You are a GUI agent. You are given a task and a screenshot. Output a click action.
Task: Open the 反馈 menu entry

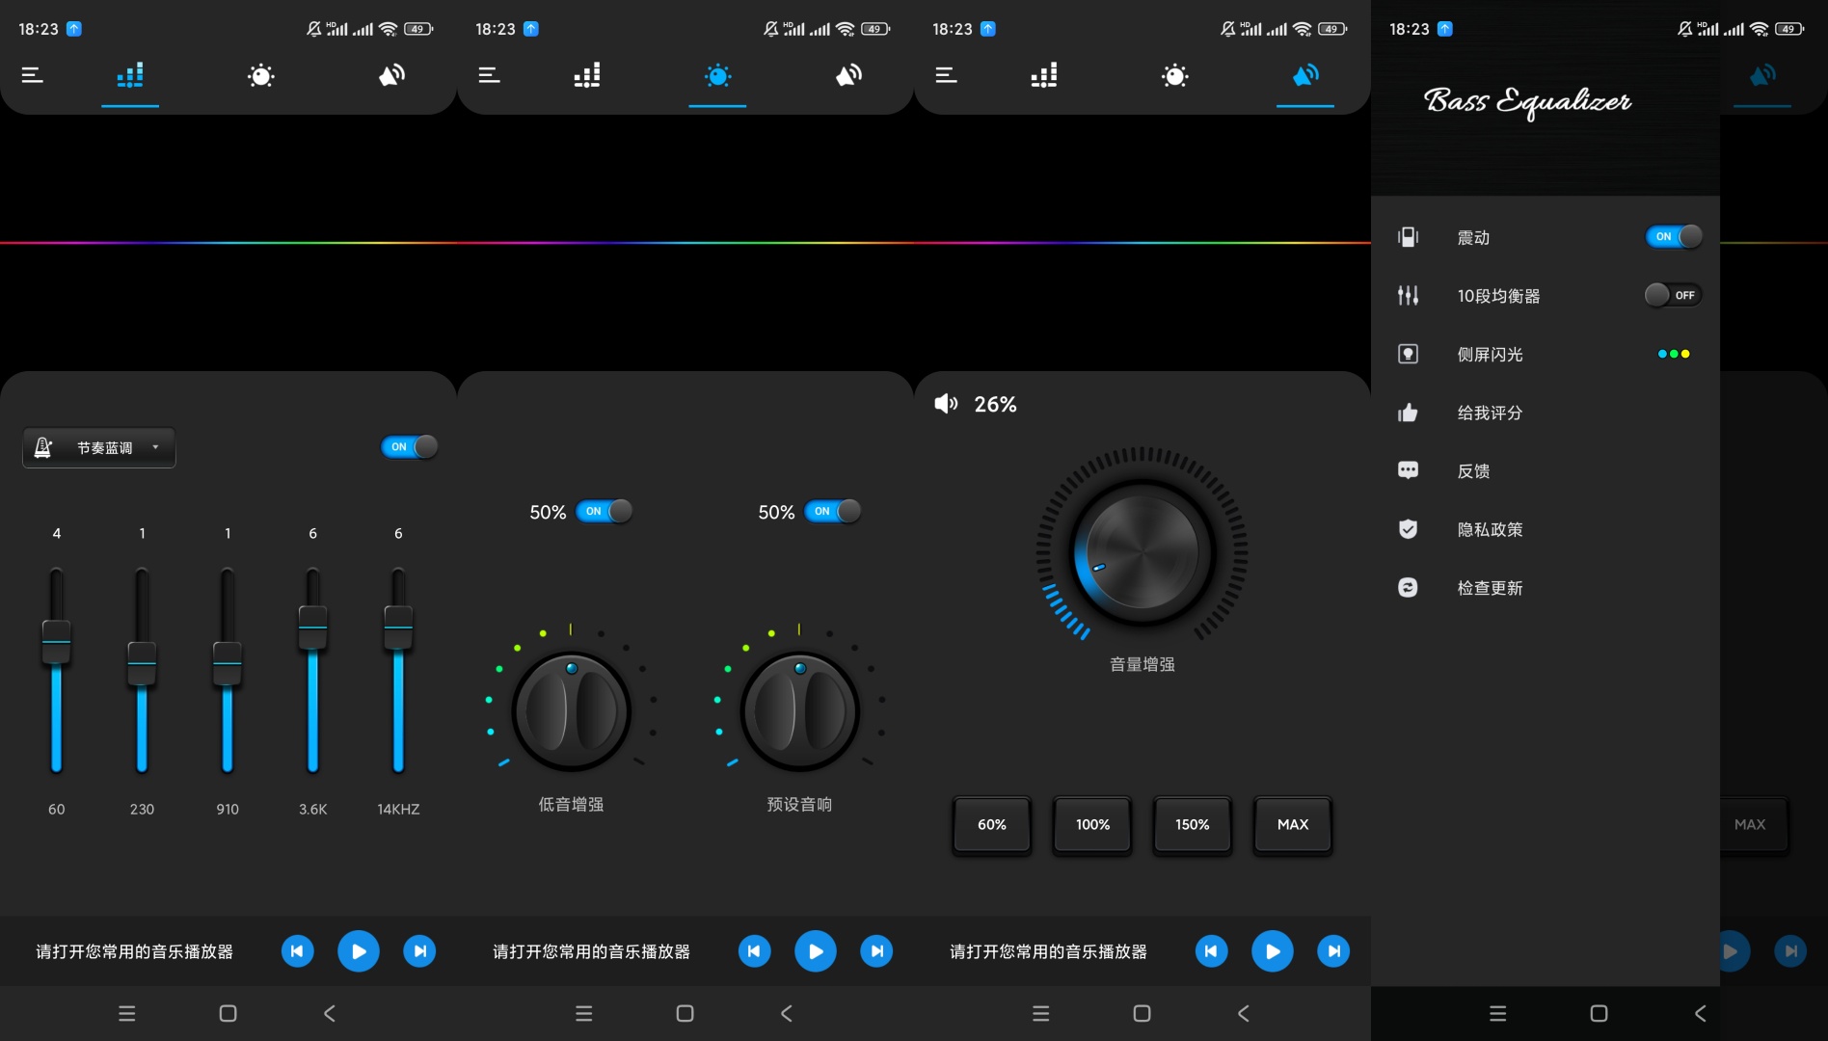(x=1473, y=471)
